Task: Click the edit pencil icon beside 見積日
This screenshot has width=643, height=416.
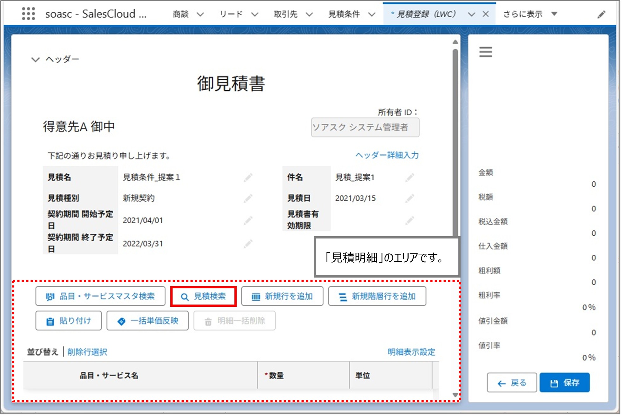Action: (x=410, y=198)
